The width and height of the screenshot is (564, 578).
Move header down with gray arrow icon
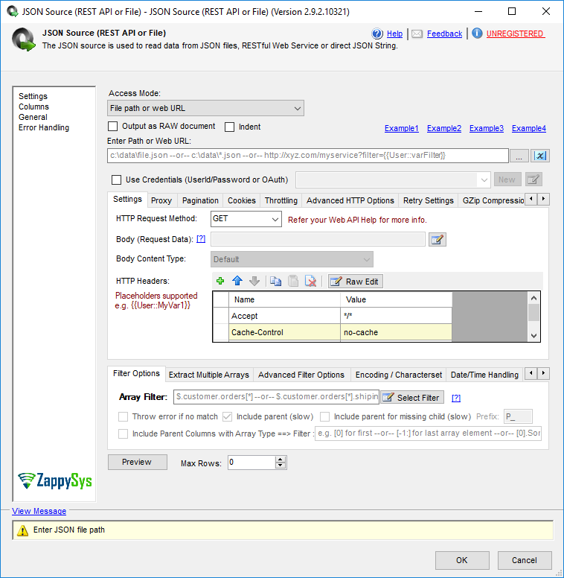click(x=254, y=282)
